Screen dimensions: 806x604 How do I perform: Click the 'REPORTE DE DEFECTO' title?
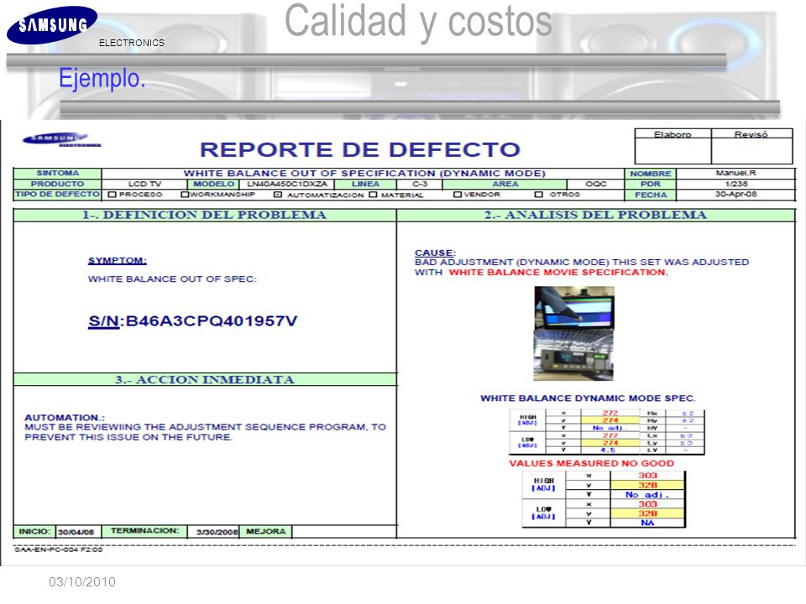(x=360, y=149)
